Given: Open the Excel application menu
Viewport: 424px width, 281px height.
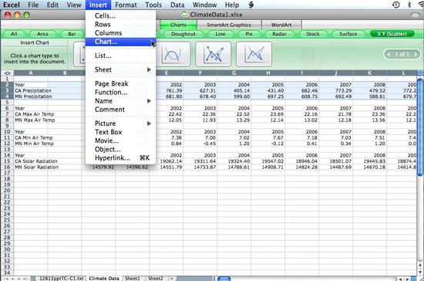Looking at the screenshot, I should point(12,5).
